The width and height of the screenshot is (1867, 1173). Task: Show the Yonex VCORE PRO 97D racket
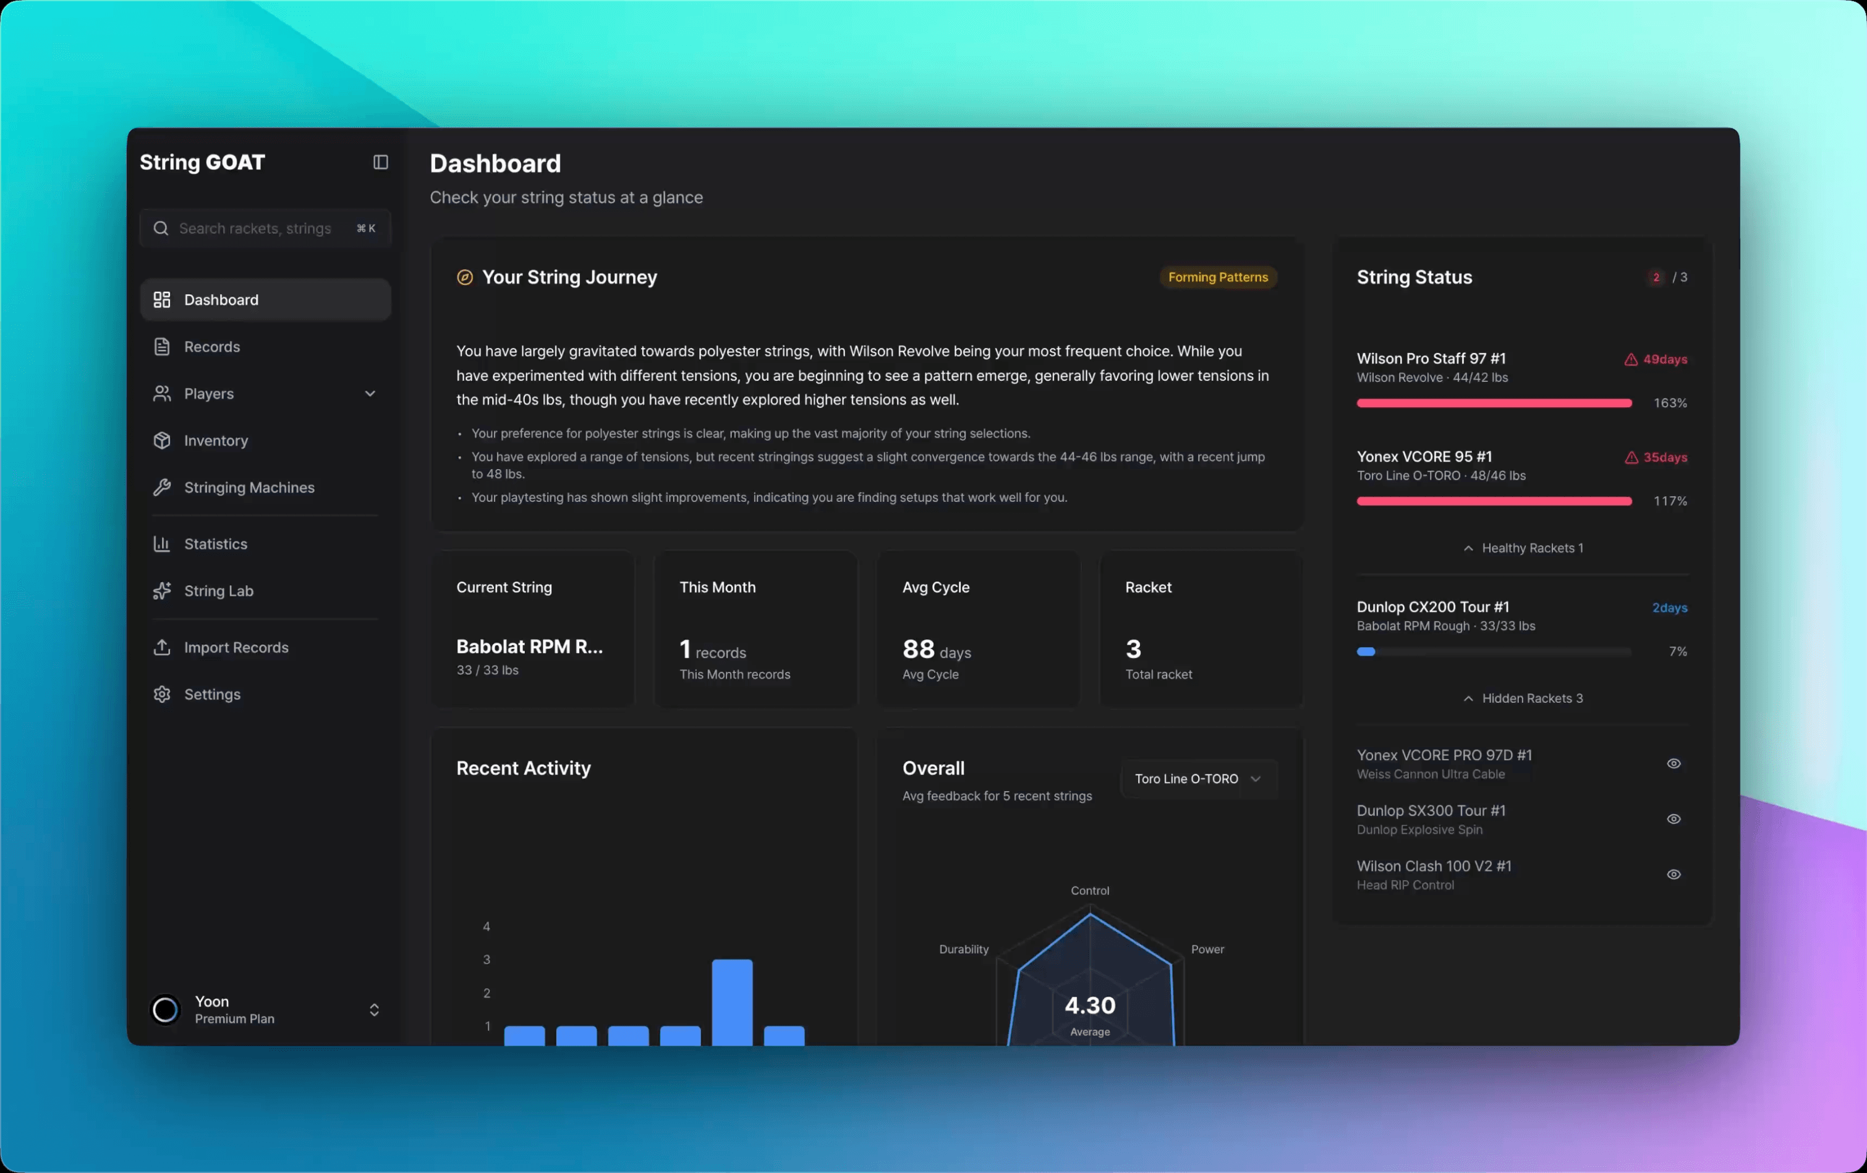click(1673, 764)
